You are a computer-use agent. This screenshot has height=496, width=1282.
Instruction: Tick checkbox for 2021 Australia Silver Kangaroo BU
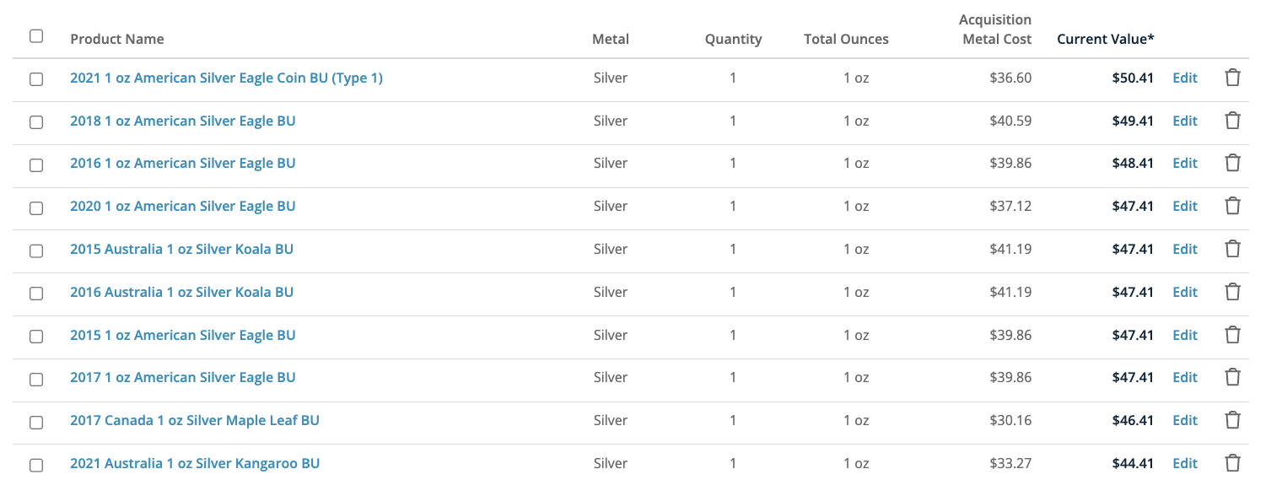coord(36,465)
